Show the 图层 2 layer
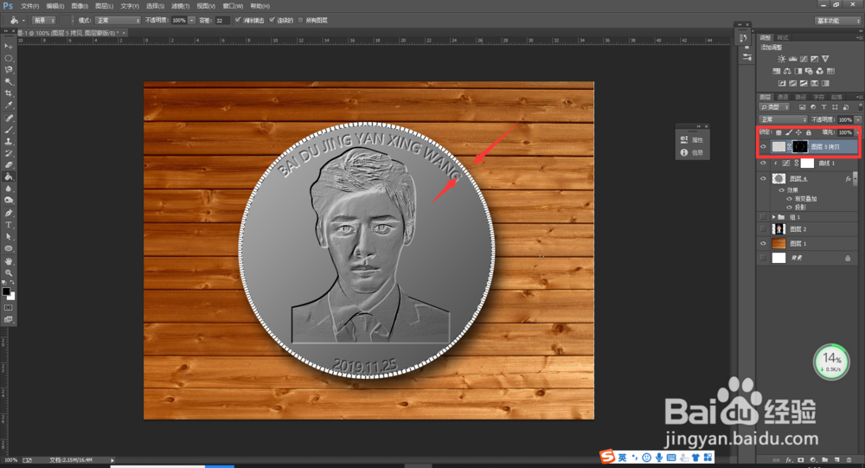The image size is (865, 468). click(764, 229)
